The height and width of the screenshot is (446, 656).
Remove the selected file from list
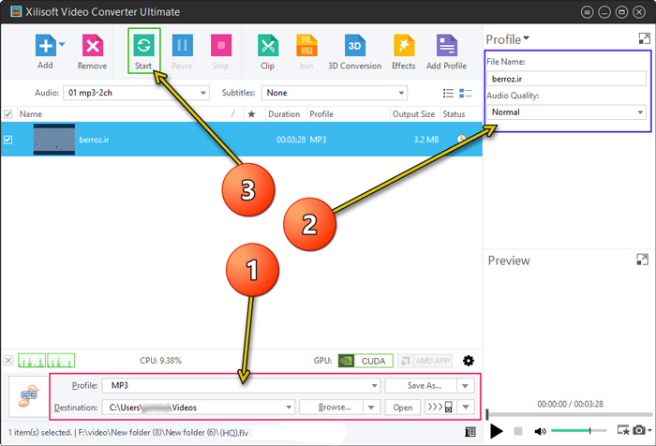click(92, 46)
